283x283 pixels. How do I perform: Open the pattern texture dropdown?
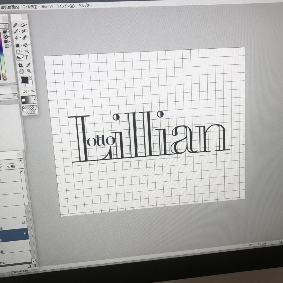tap(35, 110)
